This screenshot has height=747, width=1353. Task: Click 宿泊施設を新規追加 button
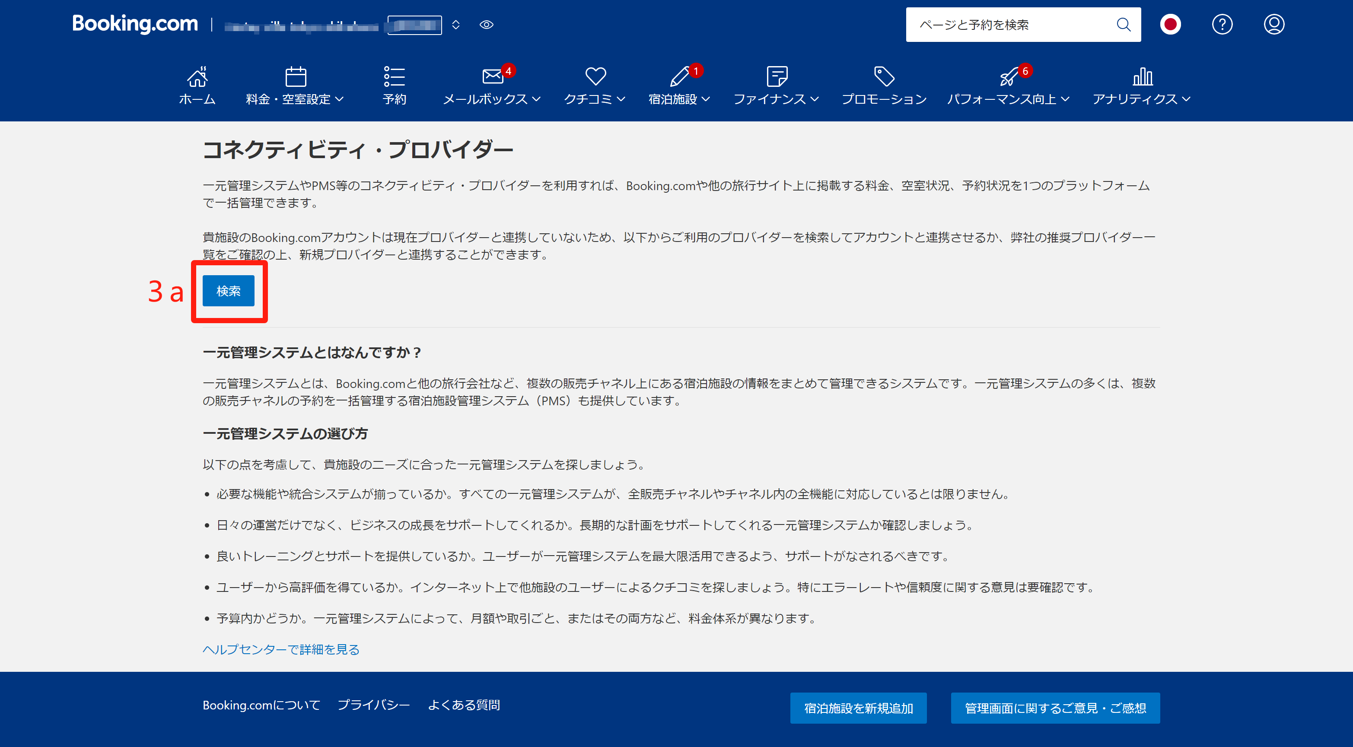point(858,708)
